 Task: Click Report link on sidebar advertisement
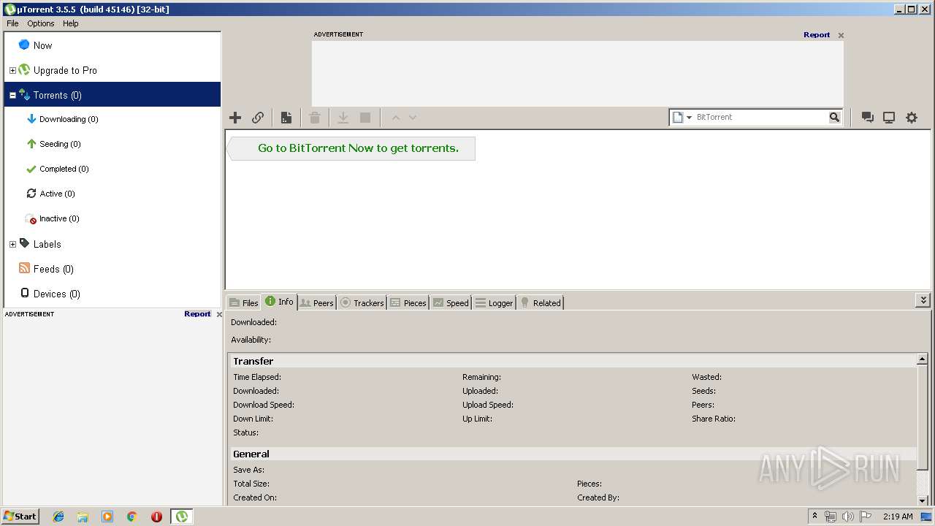click(197, 314)
